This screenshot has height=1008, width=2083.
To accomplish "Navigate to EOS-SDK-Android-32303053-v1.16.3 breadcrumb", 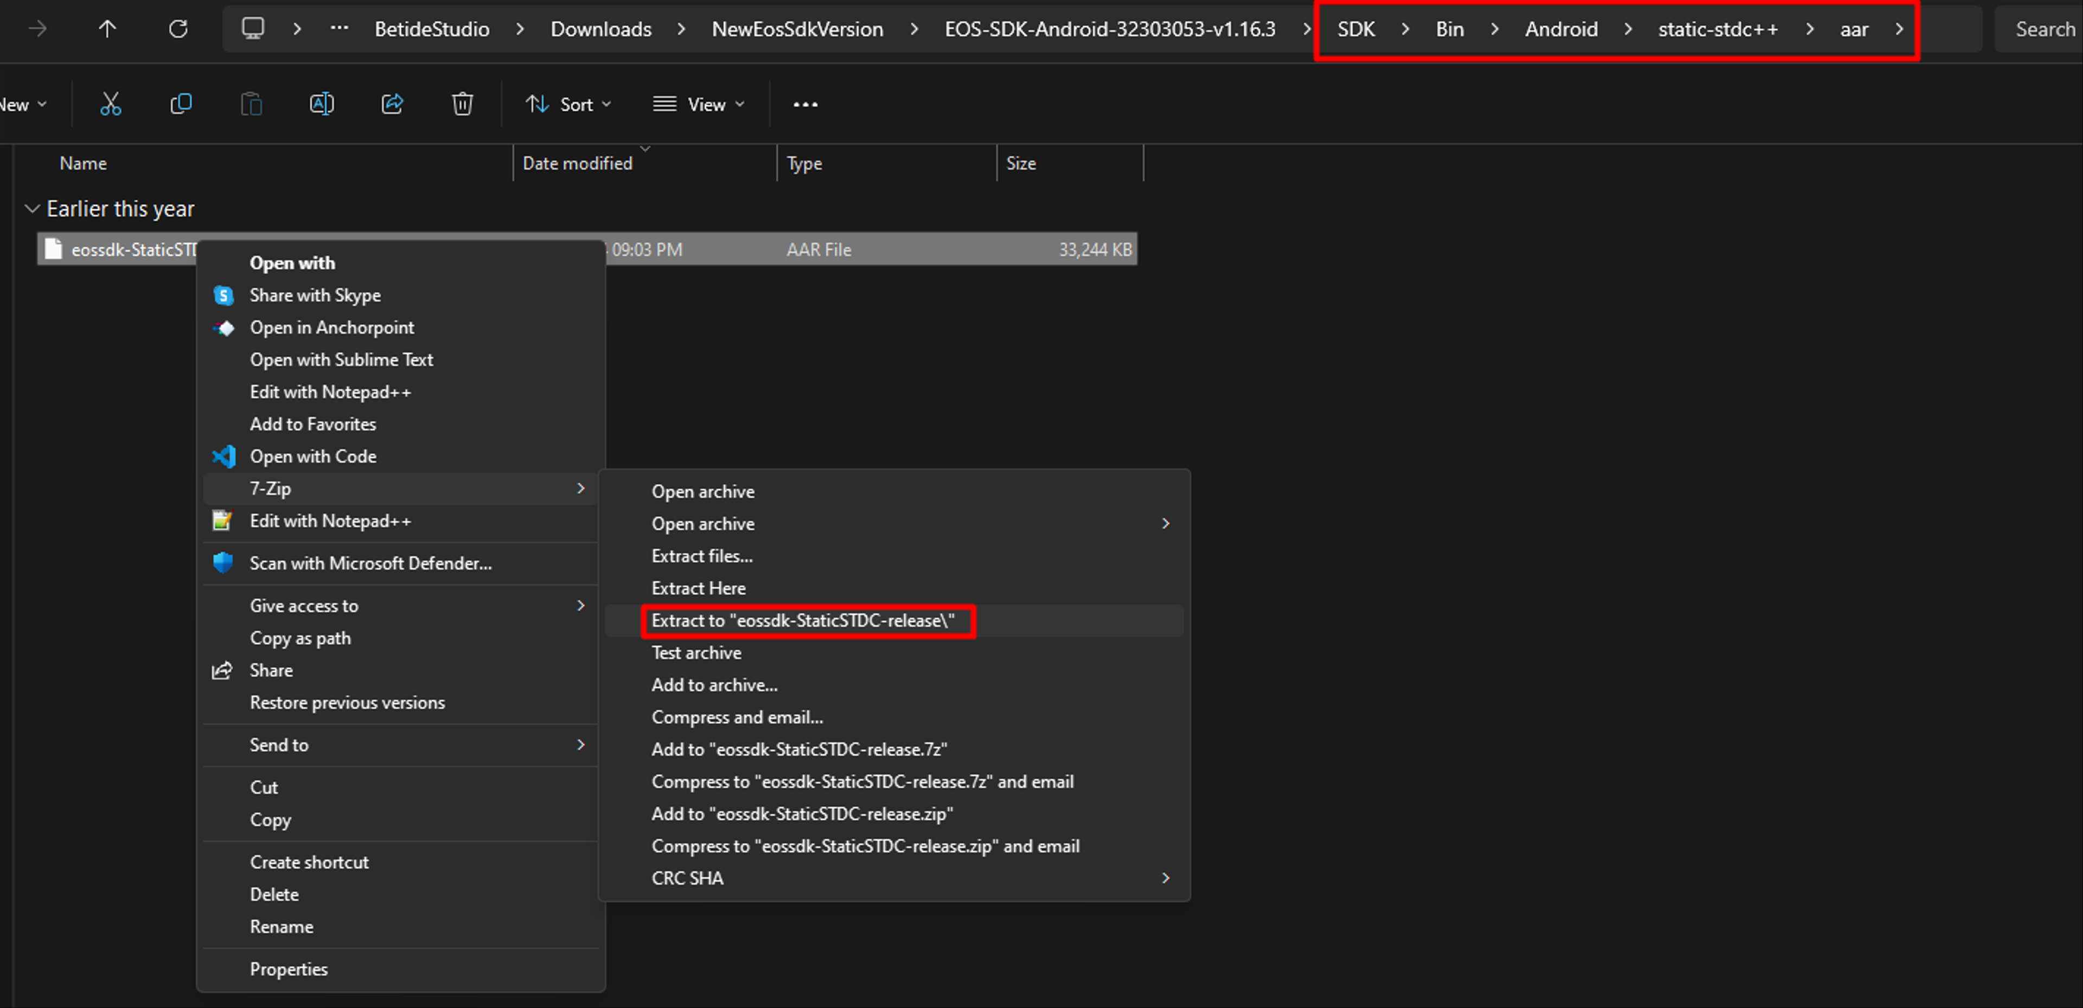I will pyautogui.click(x=1109, y=29).
